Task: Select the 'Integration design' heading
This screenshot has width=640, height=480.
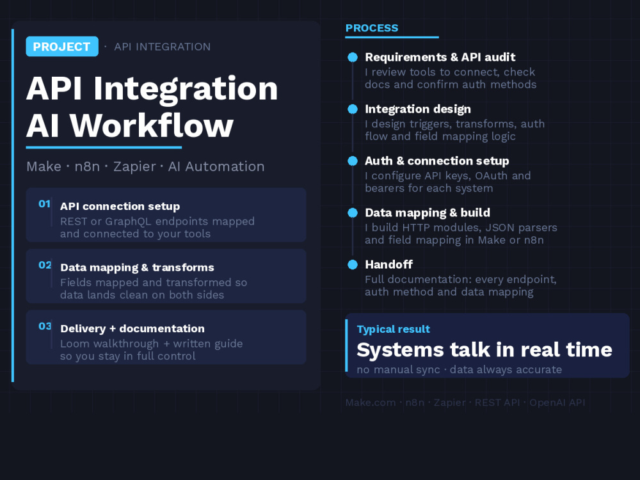Action: pos(418,109)
